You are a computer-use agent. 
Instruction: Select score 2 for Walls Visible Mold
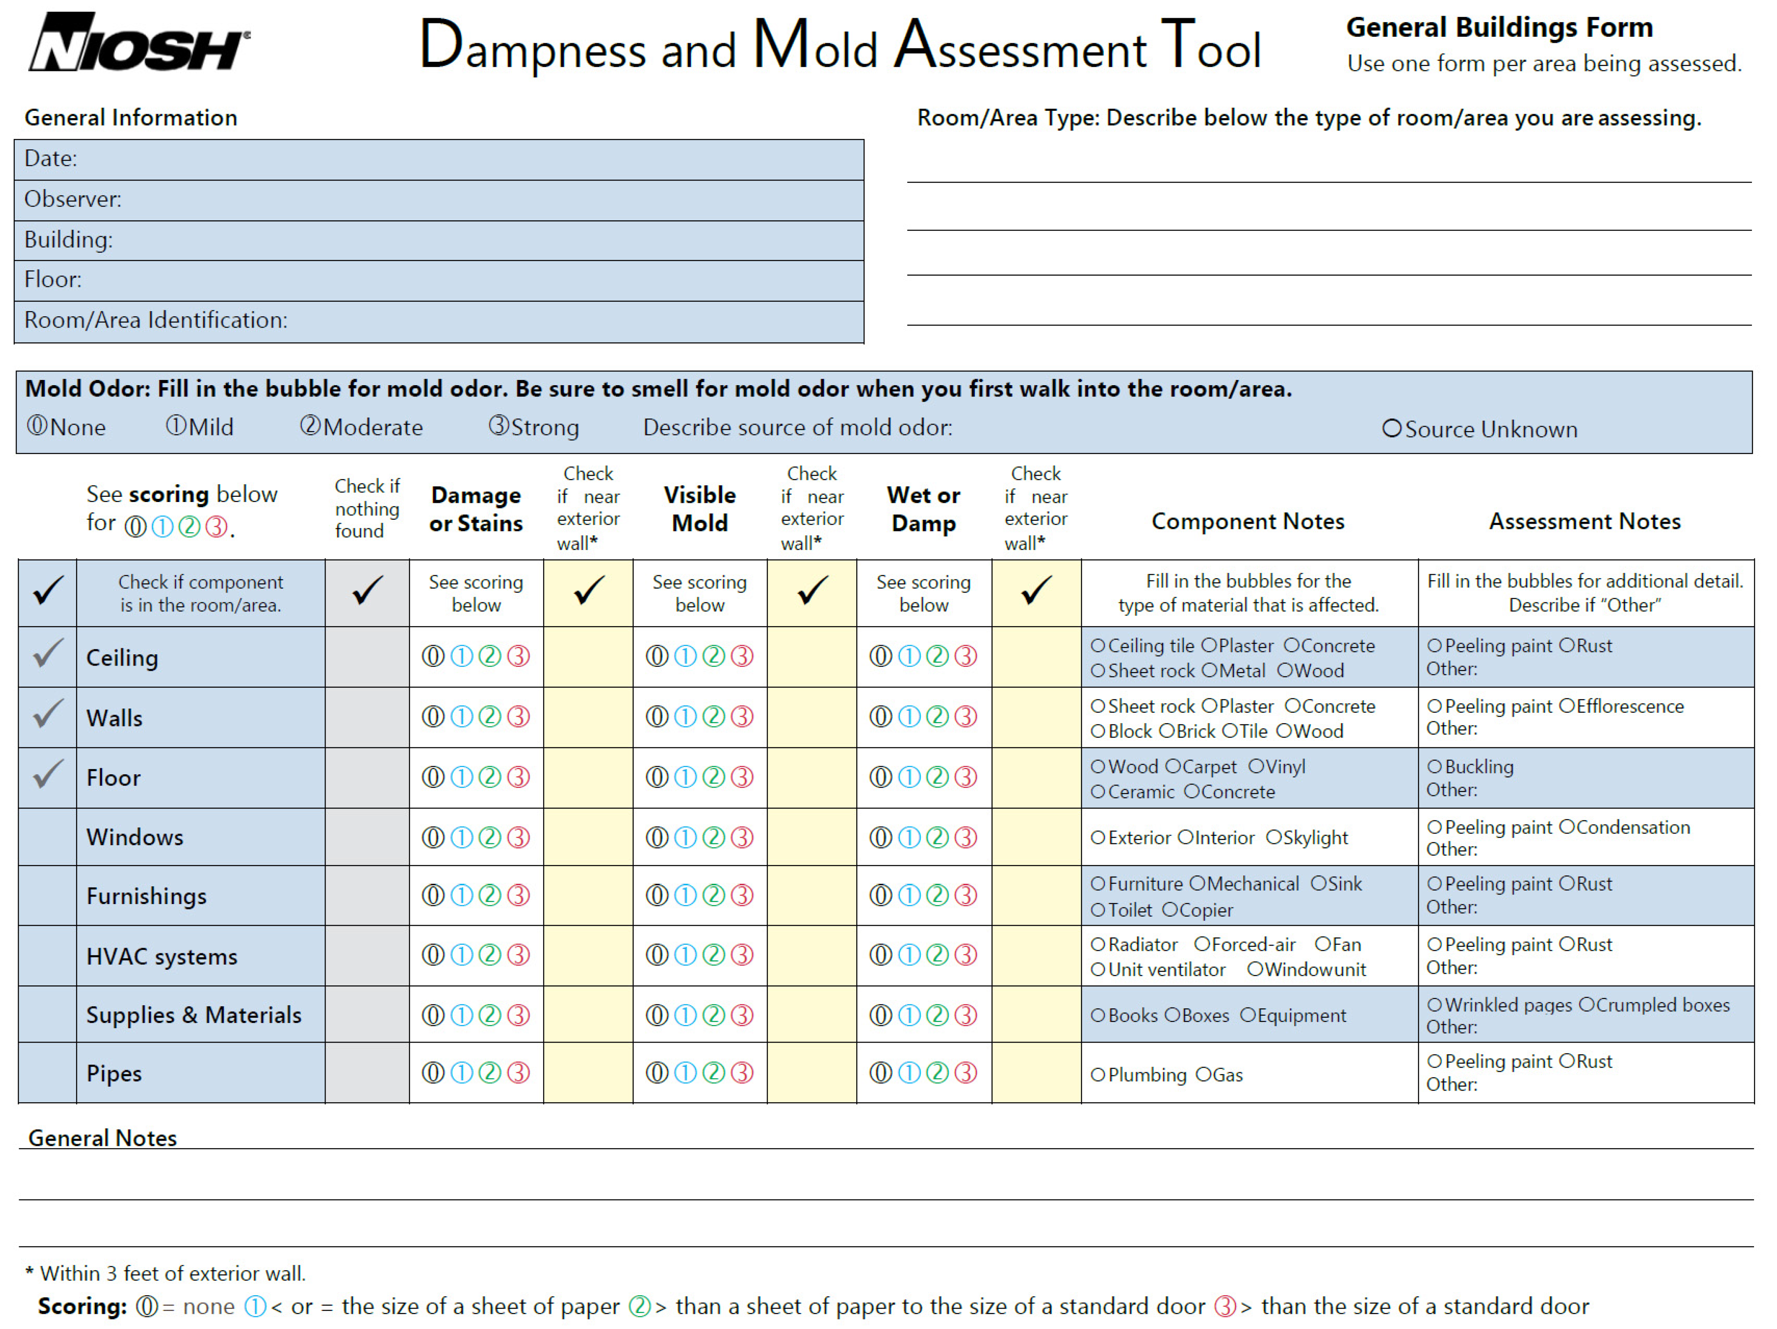click(x=713, y=716)
